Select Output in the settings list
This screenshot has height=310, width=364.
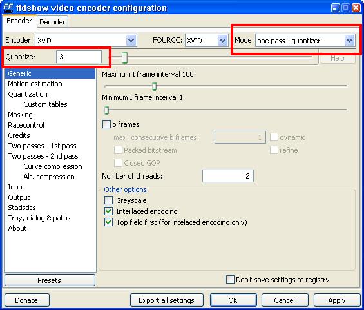(19, 197)
